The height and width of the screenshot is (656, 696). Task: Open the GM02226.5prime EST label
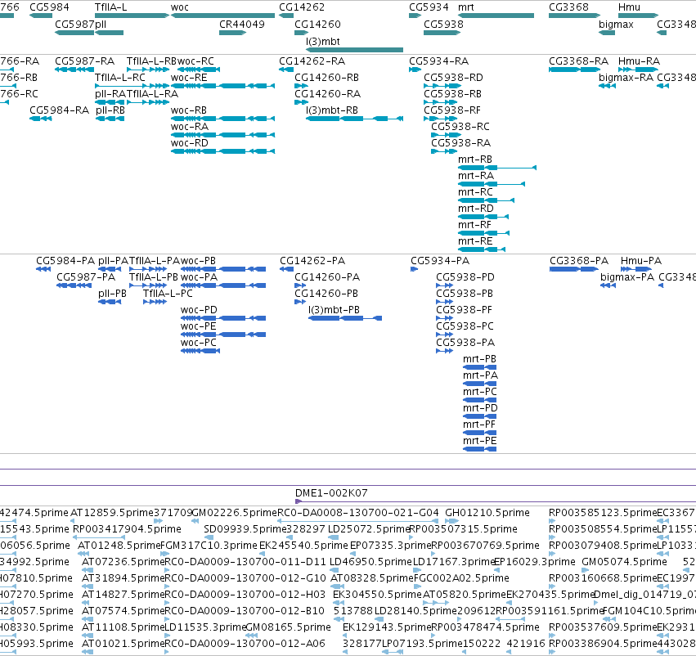(x=235, y=513)
